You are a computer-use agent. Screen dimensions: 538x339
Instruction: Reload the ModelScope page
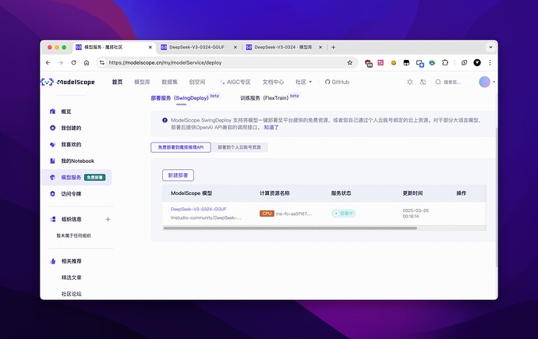[x=73, y=62]
